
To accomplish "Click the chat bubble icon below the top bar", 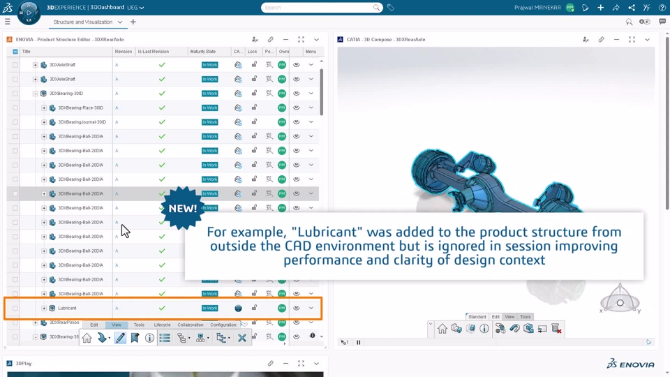I will pyautogui.click(x=662, y=22).
